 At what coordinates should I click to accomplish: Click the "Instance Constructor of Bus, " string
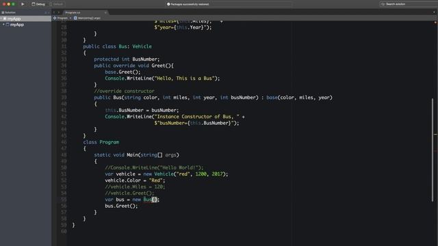[x=196, y=117]
